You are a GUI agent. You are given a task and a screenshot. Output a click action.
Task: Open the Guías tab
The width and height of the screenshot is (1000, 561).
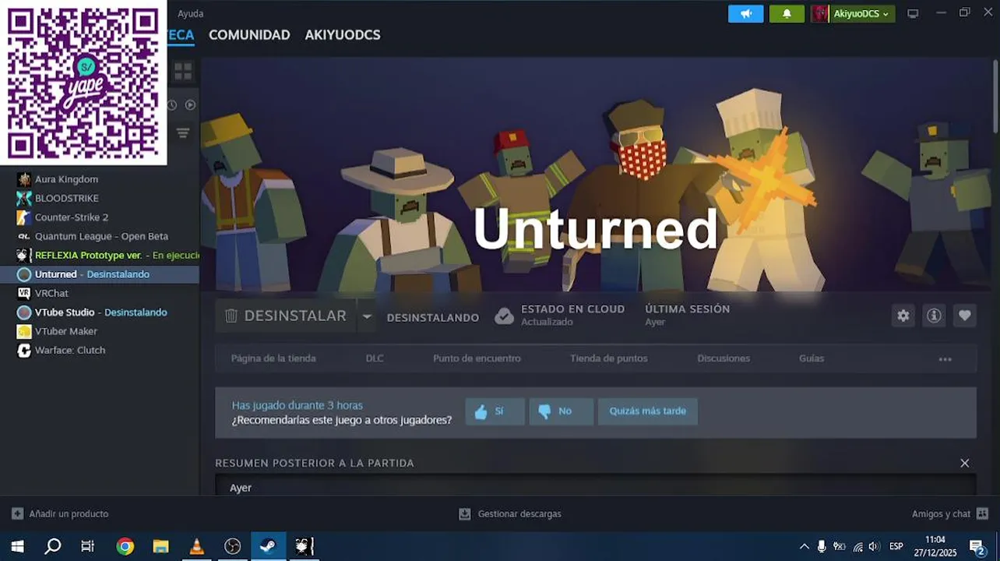pos(812,358)
